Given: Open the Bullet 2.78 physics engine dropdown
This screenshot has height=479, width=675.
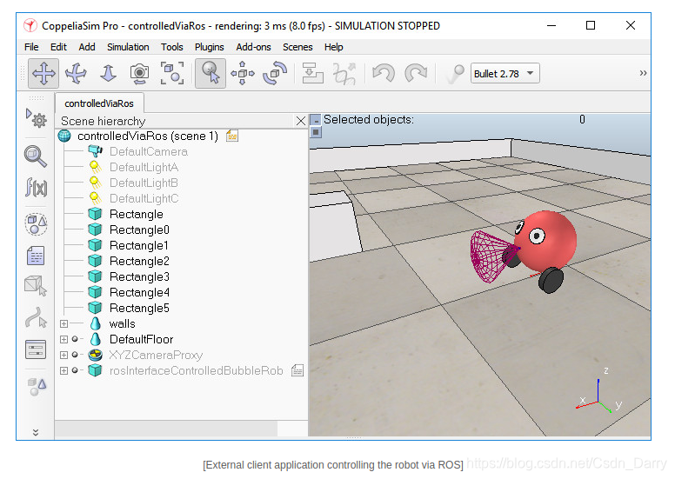Looking at the screenshot, I should (x=505, y=74).
